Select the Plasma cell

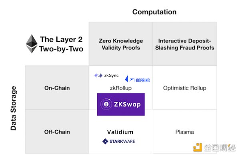click(x=184, y=132)
